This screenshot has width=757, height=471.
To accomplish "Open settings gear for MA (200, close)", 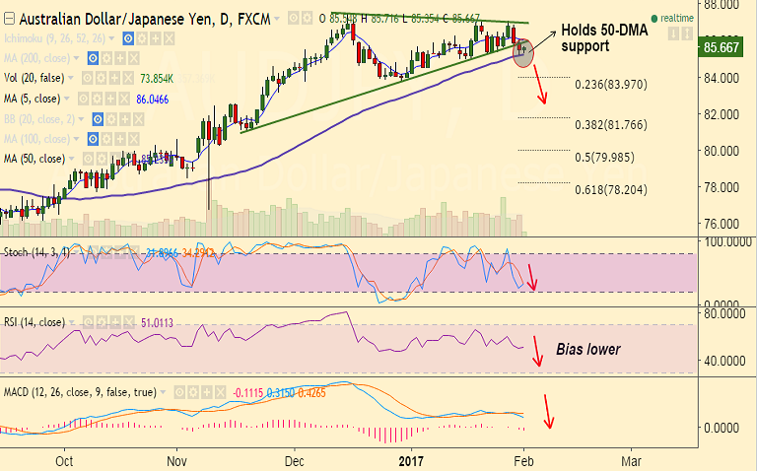I will point(106,59).
